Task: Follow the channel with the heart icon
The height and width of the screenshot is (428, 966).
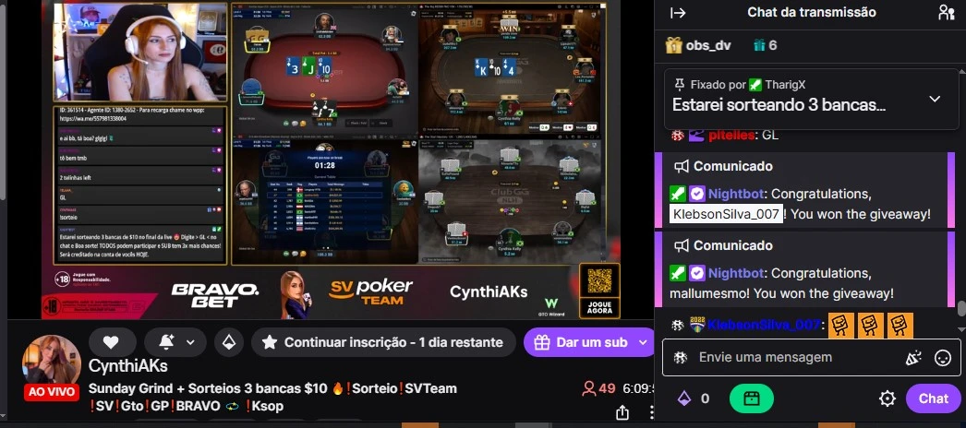Action: pyautogui.click(x=111, y=342)
